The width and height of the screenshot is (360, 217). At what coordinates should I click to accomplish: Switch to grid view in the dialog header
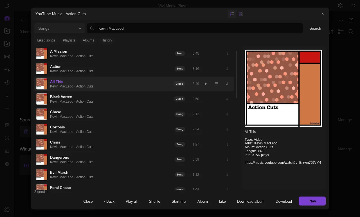[241, 14]
